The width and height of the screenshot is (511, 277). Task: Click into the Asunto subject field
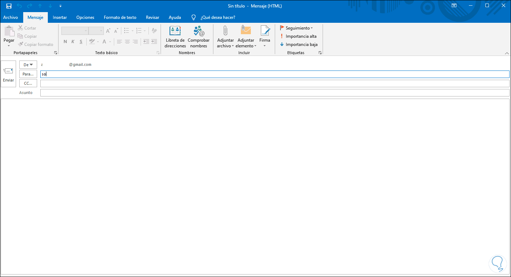[275, 93]
